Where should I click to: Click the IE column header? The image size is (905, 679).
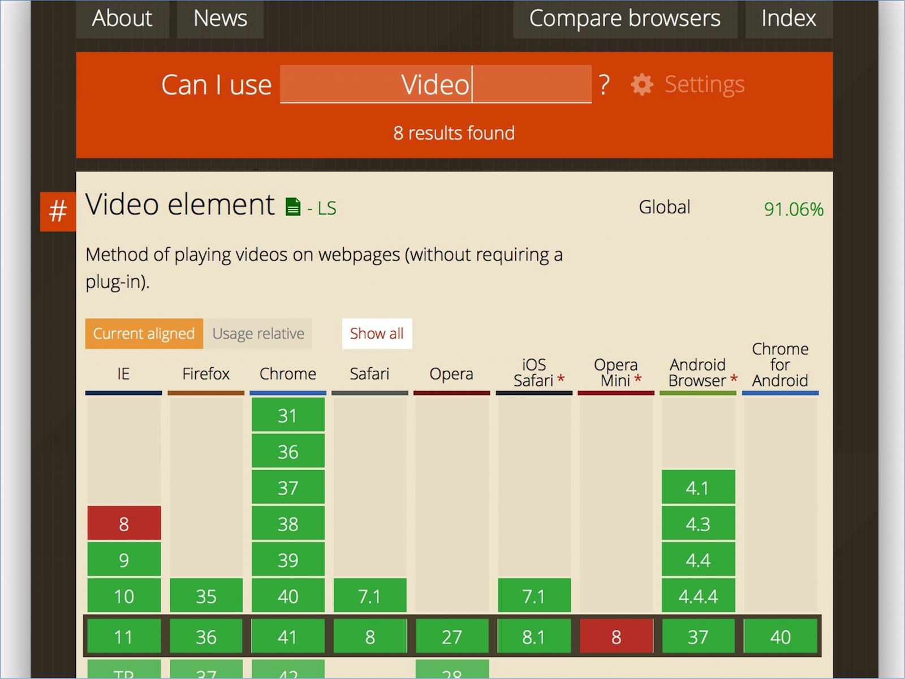click(x=123, y=374)
